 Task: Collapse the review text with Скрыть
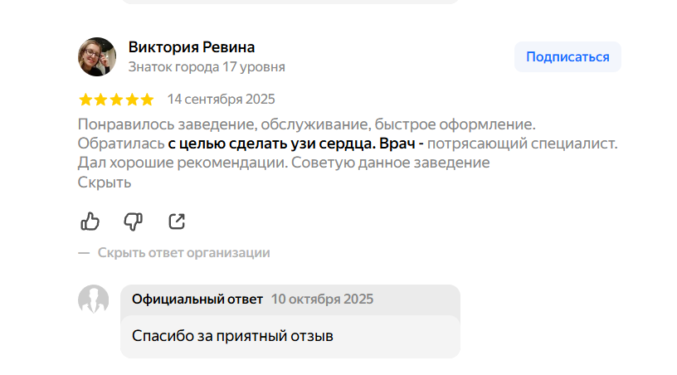pos(105,182)
